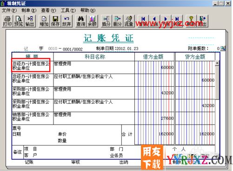This screenshot has width=233, height=171.
Task: Click the 部门 label in remarks area
Action: point(116,149)
